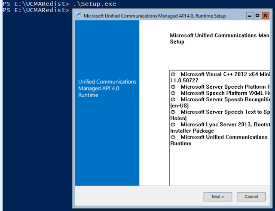
Task: Click 'Microsoft Unified Communications' list entry text
Action: [x=224, y=137]
